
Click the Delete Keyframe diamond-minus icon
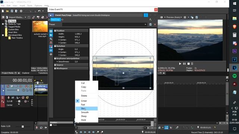(102, 132)
